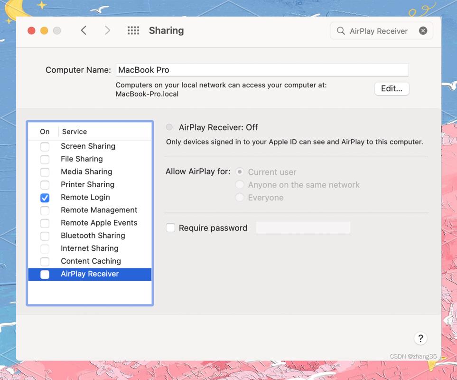Enable the Content Caching checkbox
457x380 pixels.
(45, 262)
